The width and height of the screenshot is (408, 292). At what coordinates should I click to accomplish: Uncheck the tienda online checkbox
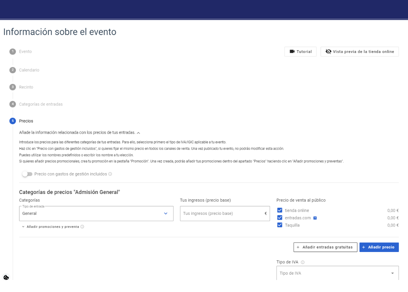(280, 211)
